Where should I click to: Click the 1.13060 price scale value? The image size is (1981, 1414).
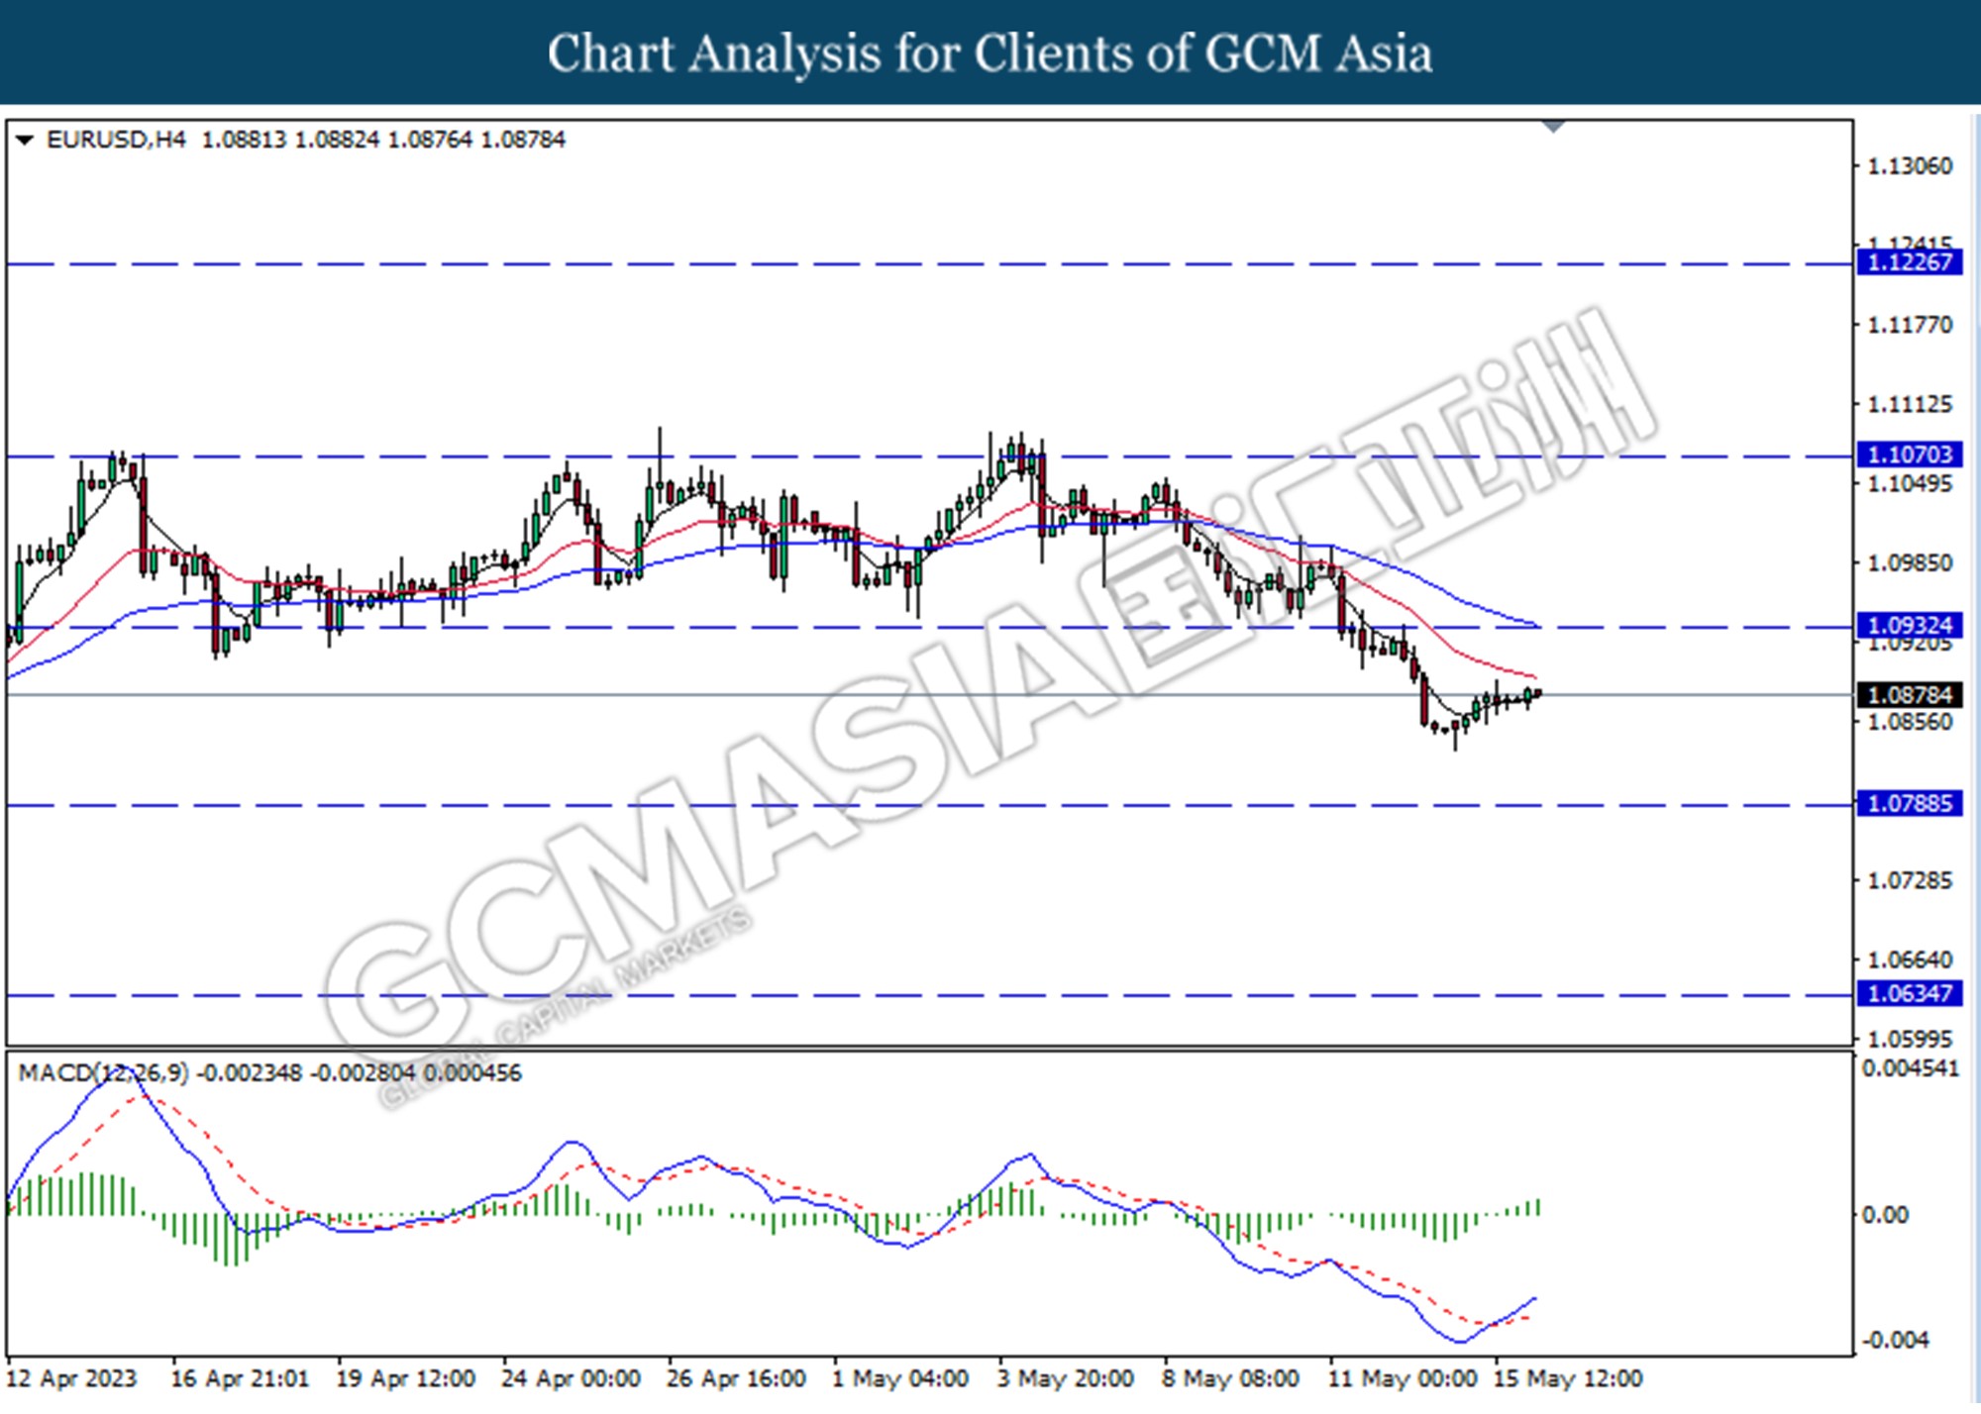[1910, 166]
